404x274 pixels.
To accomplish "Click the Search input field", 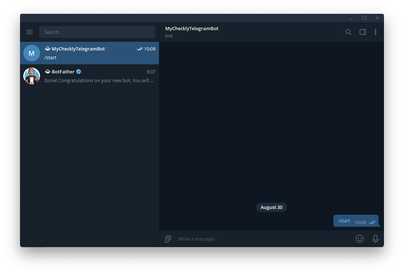I will (97, 32).
